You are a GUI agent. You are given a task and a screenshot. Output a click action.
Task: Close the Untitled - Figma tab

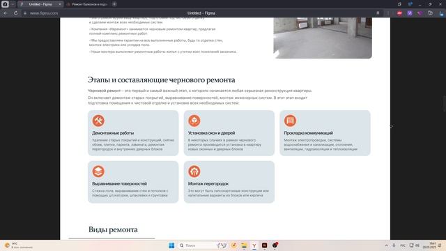(60, 4)
